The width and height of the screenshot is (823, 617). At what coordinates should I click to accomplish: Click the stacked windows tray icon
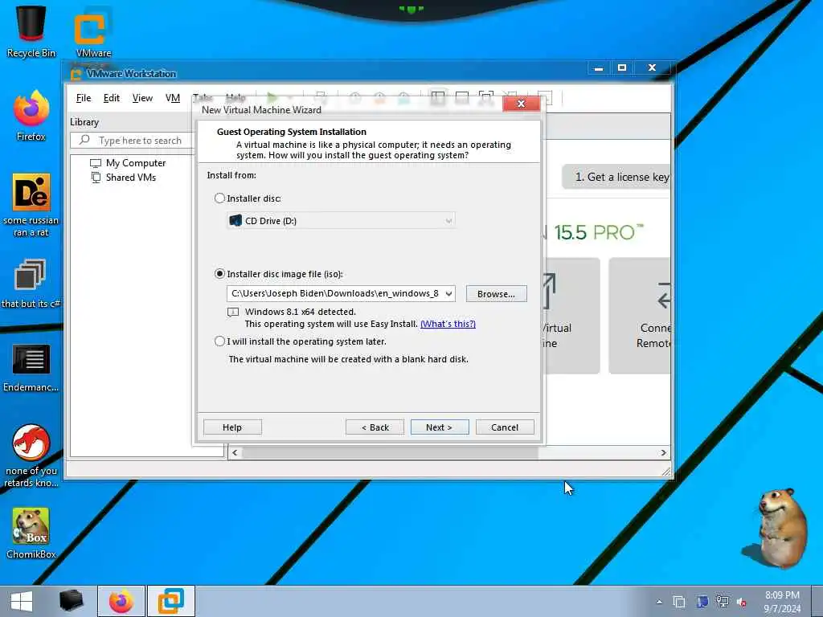click(x=679, y=602)
